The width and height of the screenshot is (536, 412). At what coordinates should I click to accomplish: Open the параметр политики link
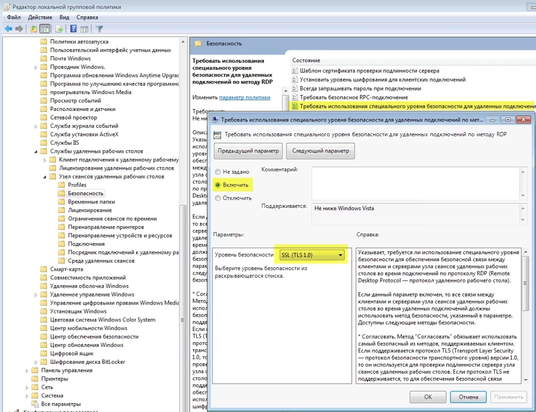click(245, 98)
